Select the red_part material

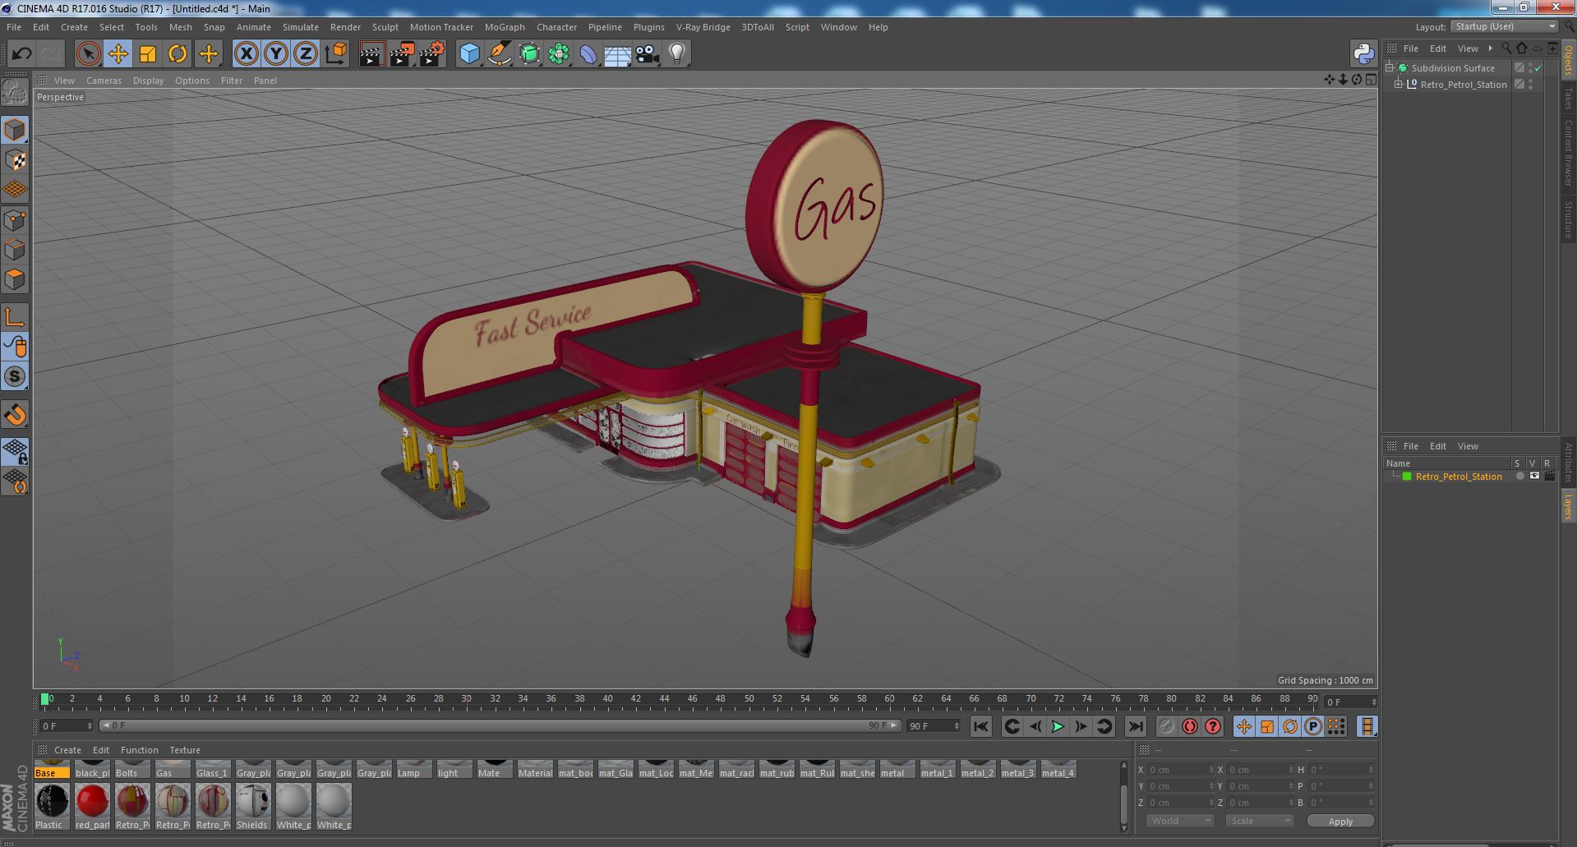pyautogui.click(x=92, y=806)
